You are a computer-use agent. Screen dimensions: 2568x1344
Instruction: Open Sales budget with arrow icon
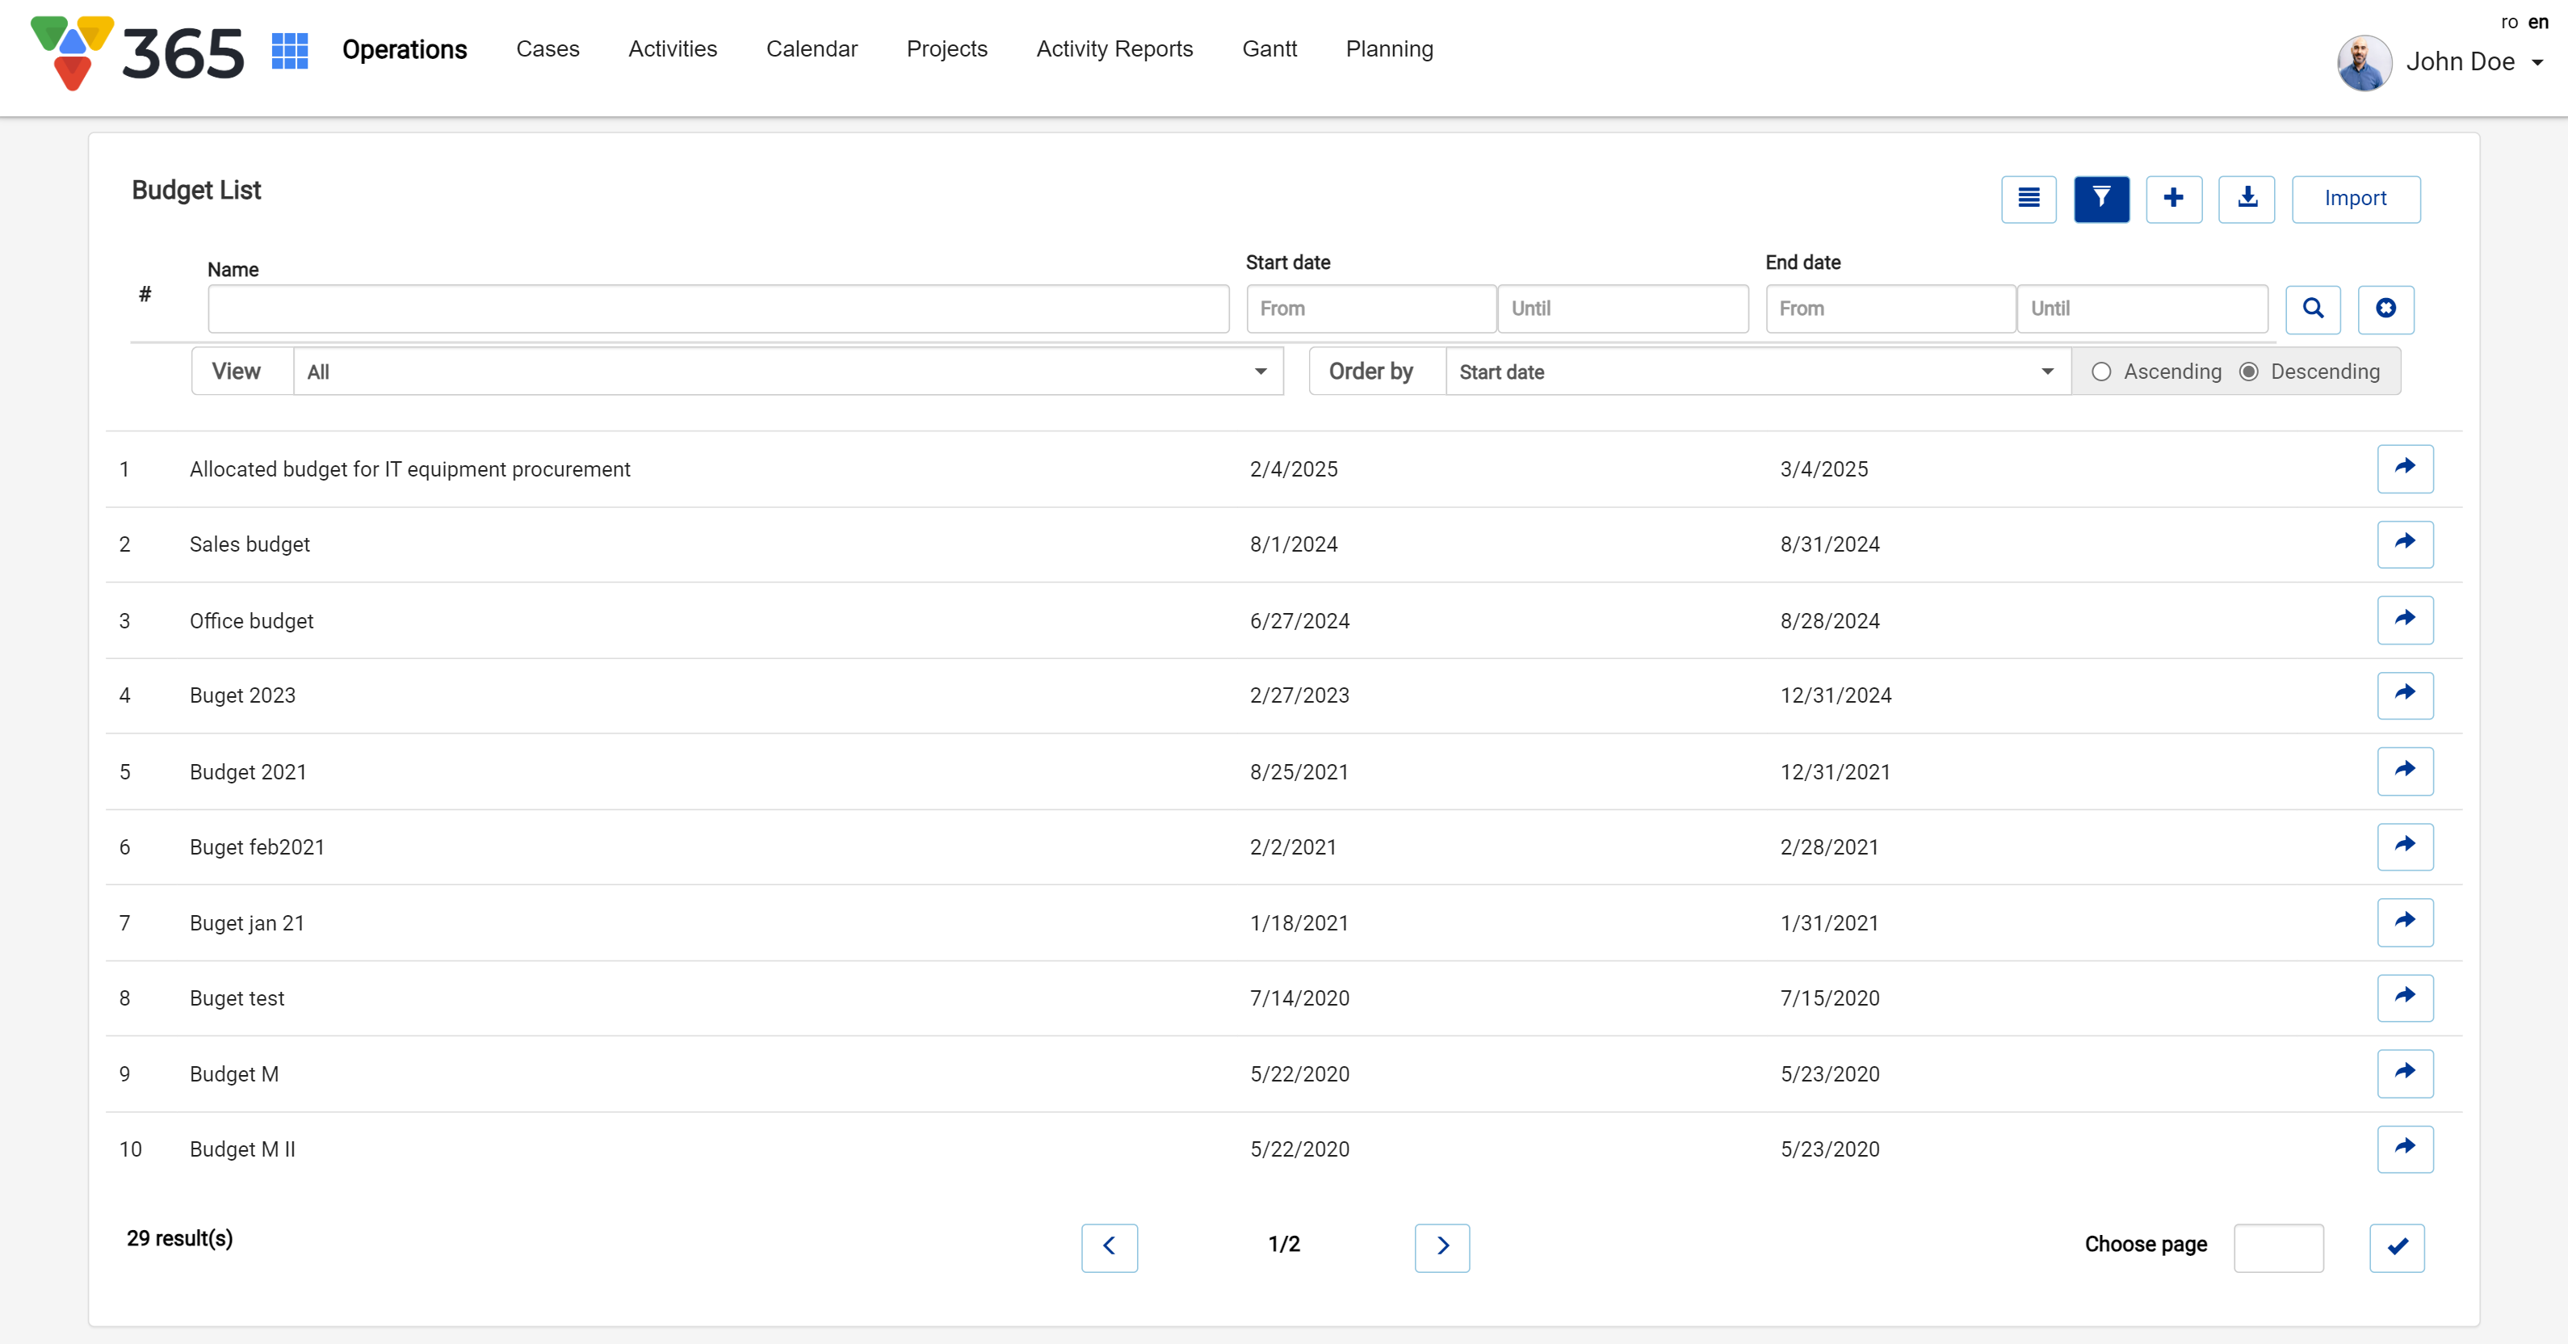click(x=2403, y=544)
